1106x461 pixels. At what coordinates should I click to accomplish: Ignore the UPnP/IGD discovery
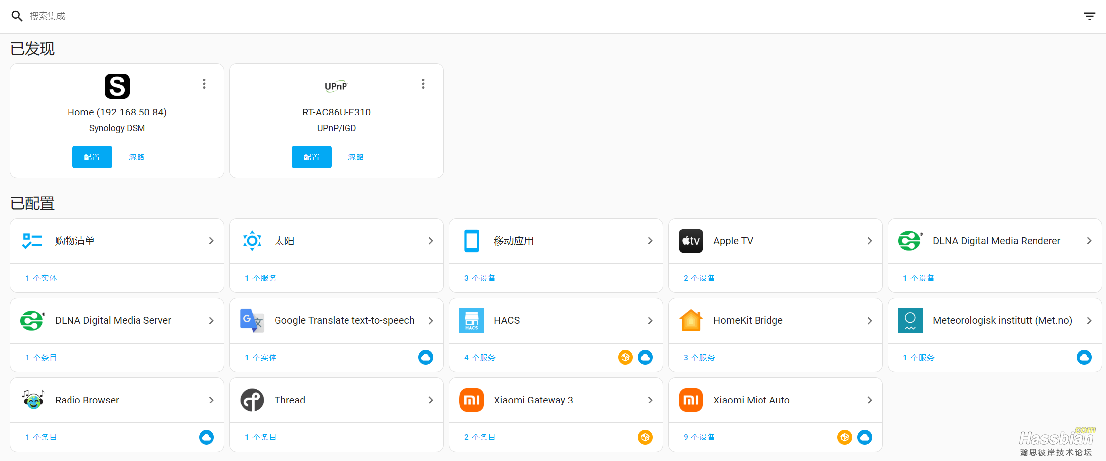356,157
